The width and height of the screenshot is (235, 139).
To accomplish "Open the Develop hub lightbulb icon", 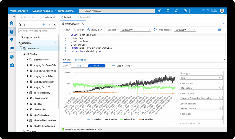I will [12, 40].
